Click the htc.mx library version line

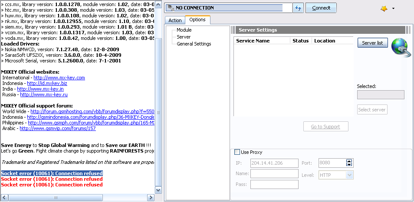[x=78, y=10]
